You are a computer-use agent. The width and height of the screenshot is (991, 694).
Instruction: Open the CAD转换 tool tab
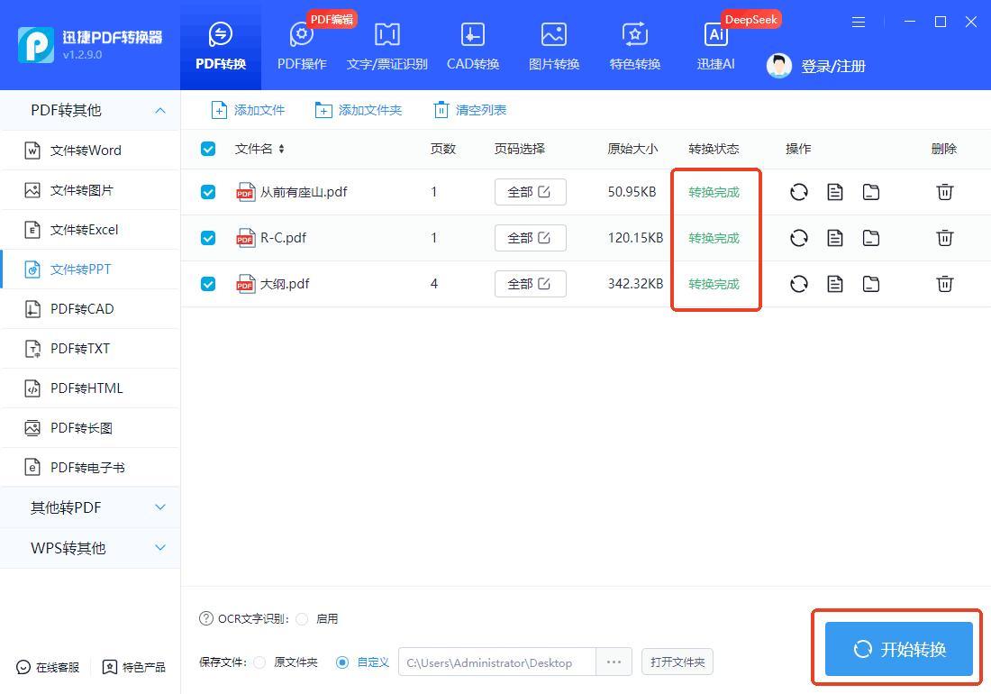(472, 46)
